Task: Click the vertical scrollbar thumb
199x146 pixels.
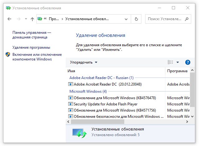Action: (192, 90)
